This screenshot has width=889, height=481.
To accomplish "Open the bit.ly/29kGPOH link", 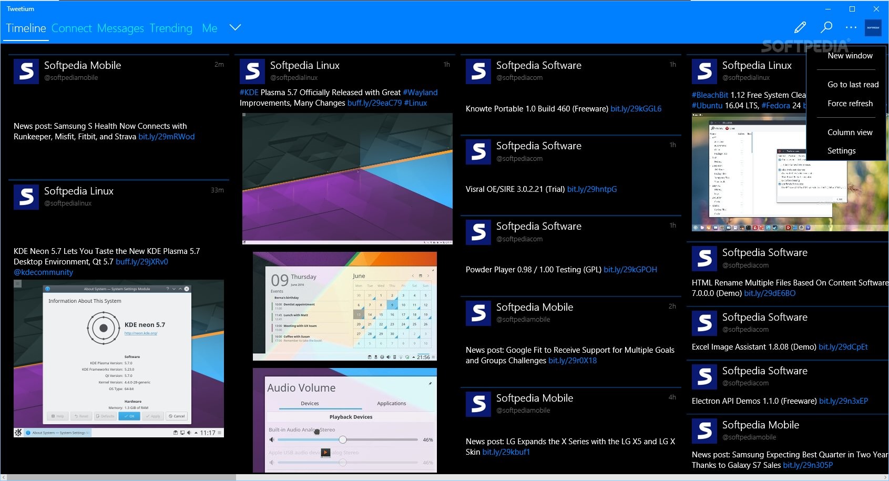I will [x=630, y=270].
